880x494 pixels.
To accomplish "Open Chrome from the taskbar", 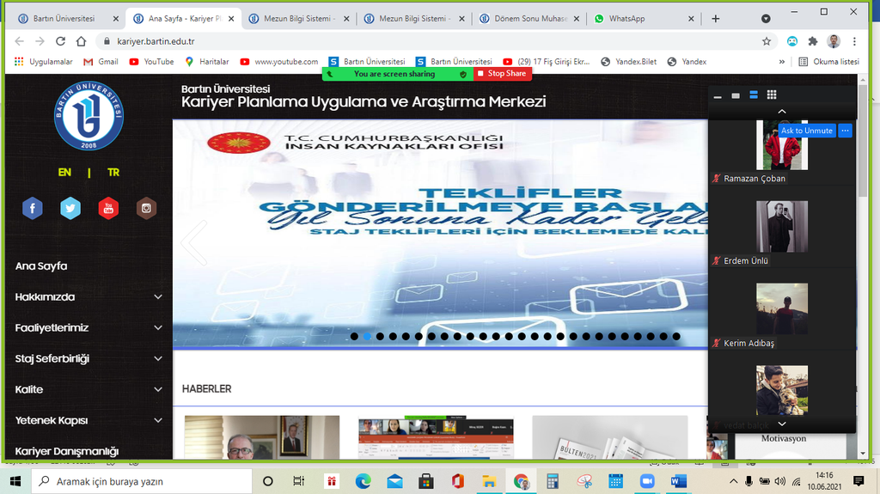I will (521, 481).
